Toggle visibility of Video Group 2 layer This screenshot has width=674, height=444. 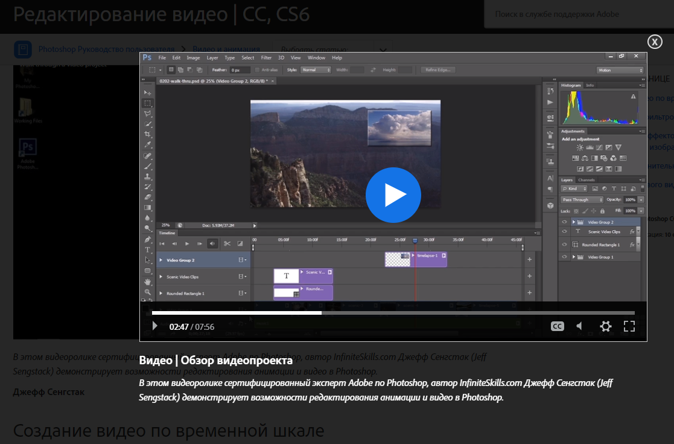tap(564, 222)
